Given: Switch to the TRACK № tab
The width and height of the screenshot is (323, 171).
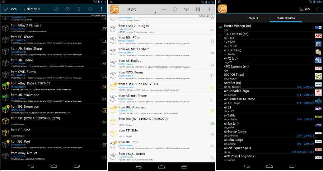Looking at the screenshot, I should pos(253,18).
